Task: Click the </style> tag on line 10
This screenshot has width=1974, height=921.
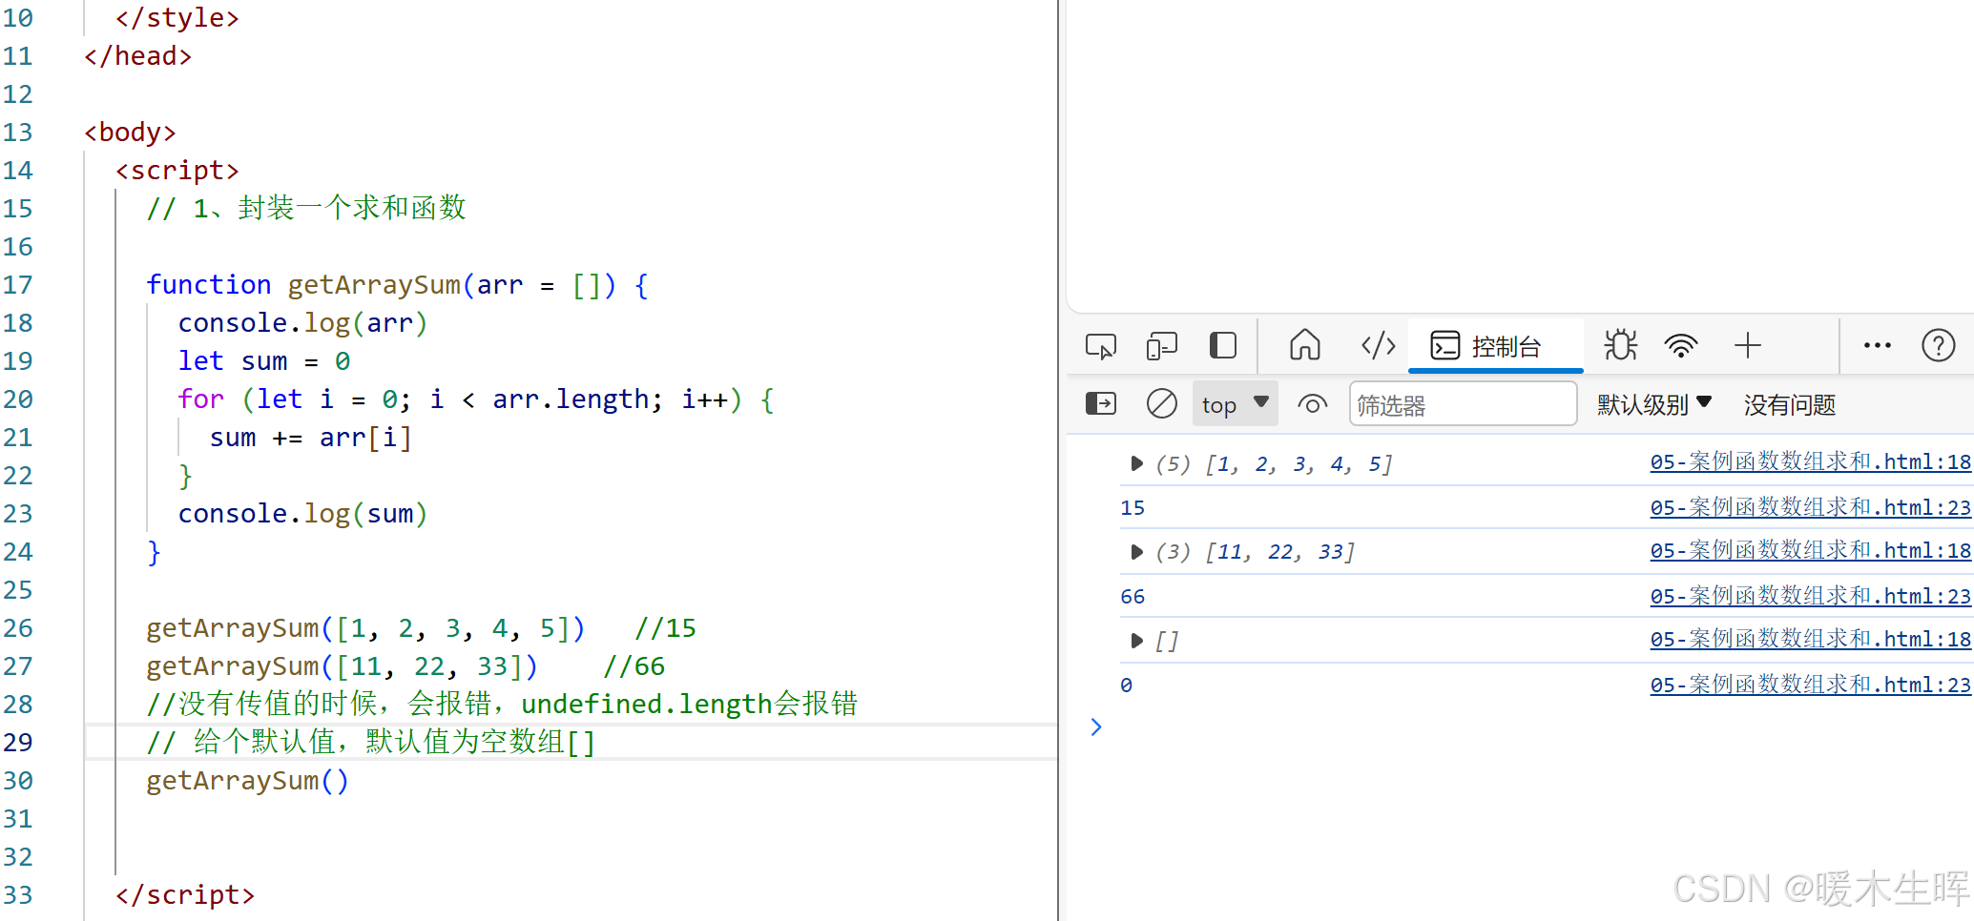Action: click(177, 18)
